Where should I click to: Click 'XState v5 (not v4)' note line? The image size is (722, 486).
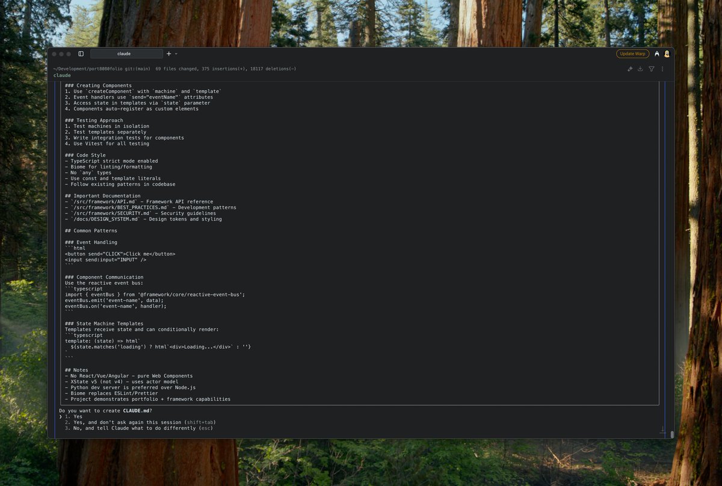click(x=123, y=382)
